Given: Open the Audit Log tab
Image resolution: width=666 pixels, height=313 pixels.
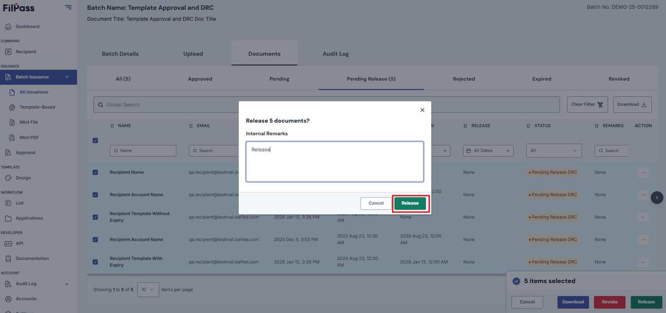Looking at the screenshot, I should pyautogui.click(x=336, y=54).
